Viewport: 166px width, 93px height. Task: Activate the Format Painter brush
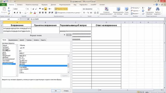click(x=9, y=13)
